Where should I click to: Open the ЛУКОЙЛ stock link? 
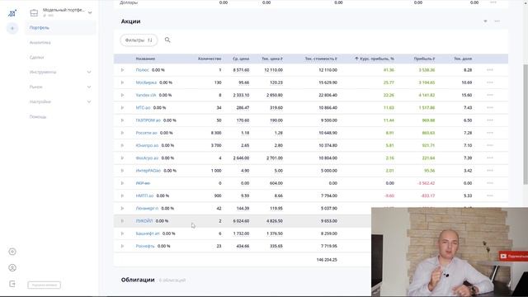pos(144,221)
